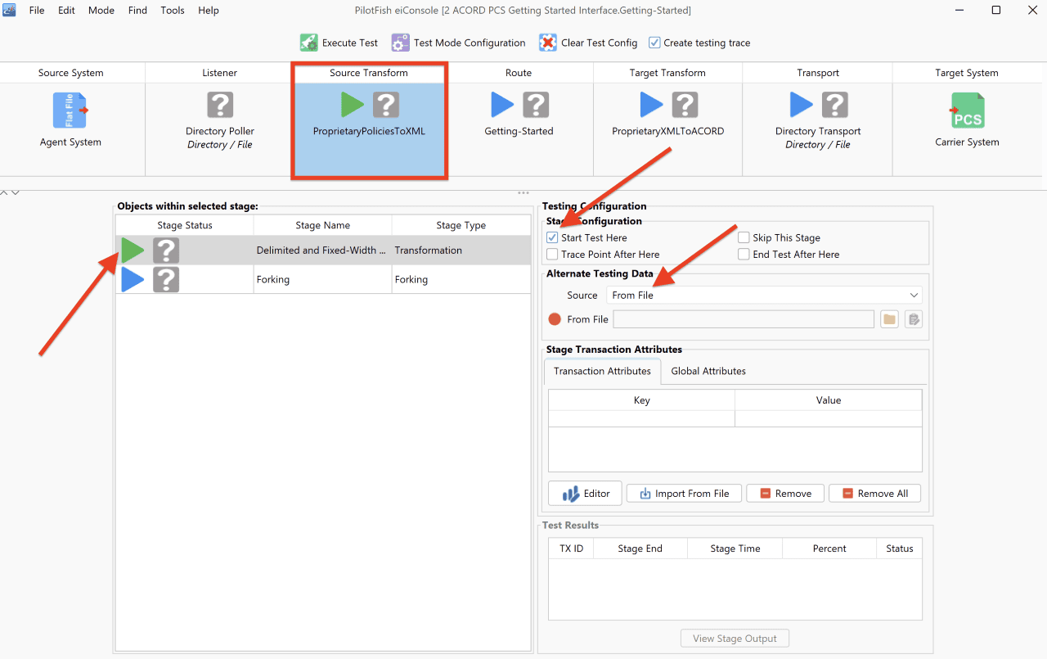This screenshot has height=659, width=1047.
Task: Click the Status column header in Test Results
Action: coord(900,548)
